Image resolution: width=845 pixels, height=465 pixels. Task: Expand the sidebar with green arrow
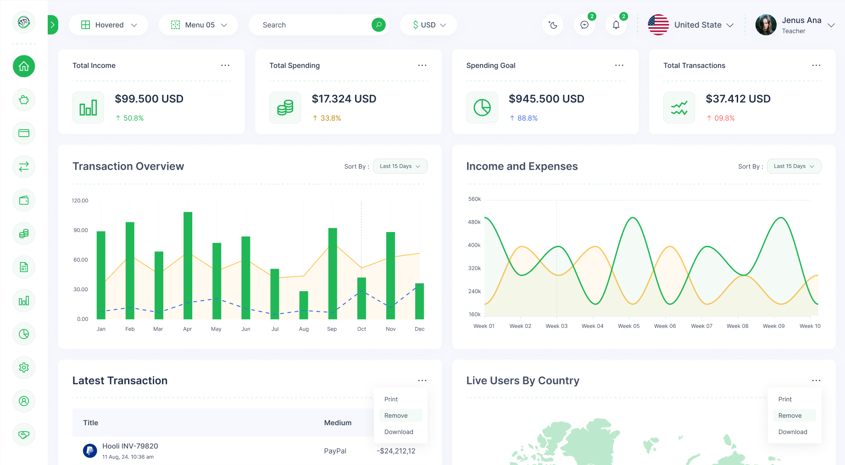(53, 25)
